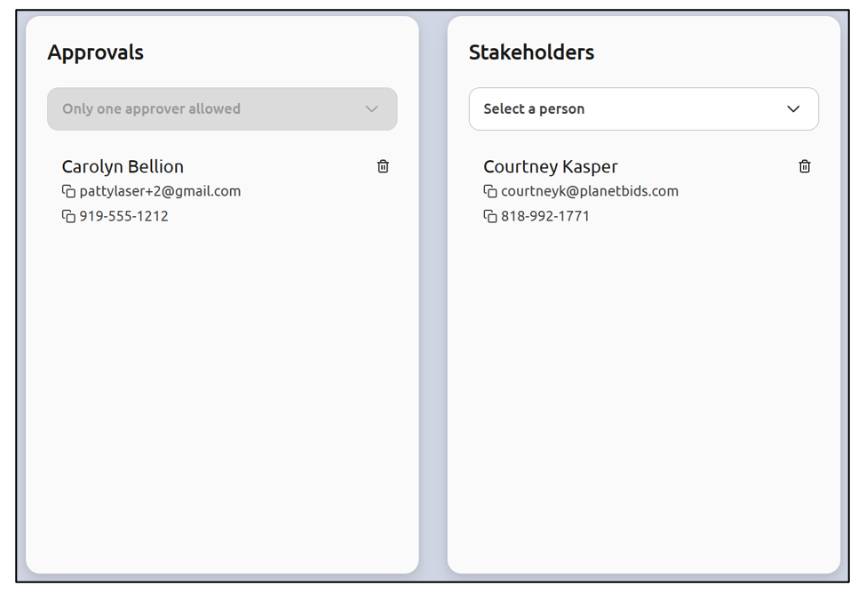This screenshot has height=593, width=858.
Task: Copy the courtneyk@planetbids.com email icon
Action: click(x=490, y=191)
